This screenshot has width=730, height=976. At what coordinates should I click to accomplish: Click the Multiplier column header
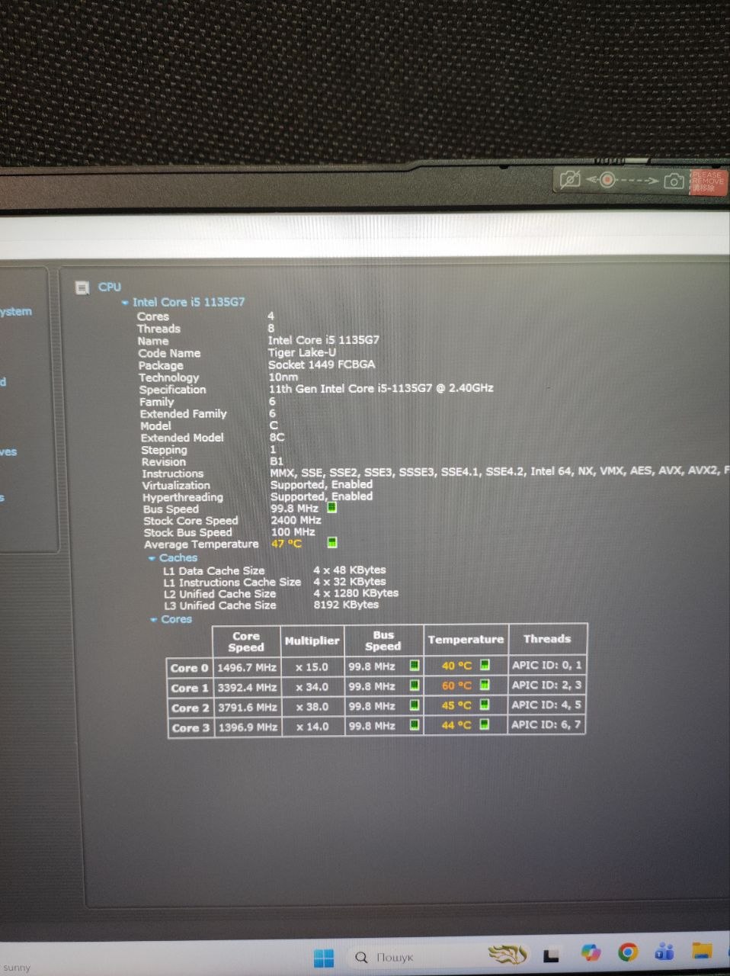[312, 640]
